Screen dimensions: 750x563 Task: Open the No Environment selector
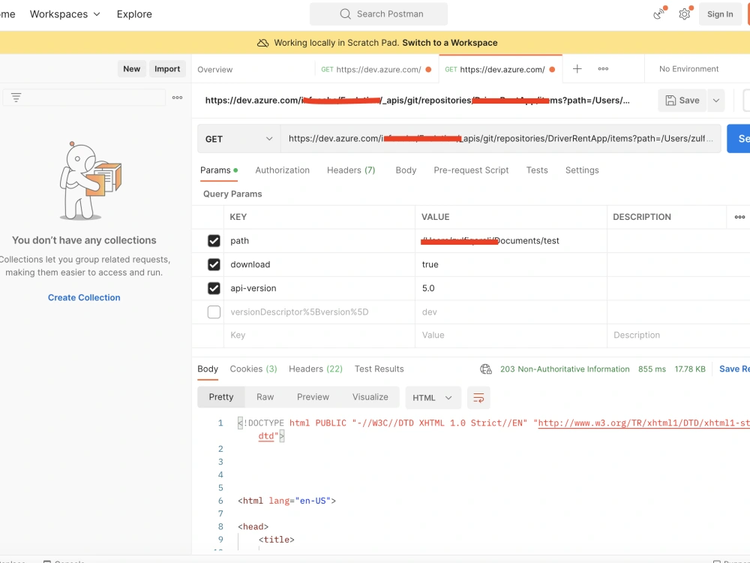coord(688,69)
